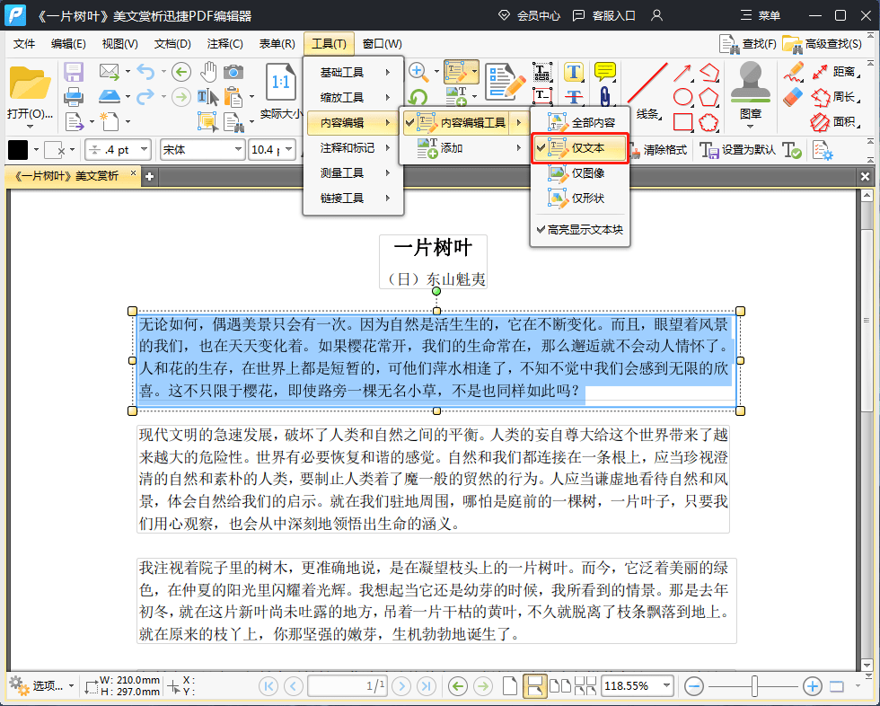Image resolution: width=880 pixels, height=706 pixels.
Task: Open the 高级查找(S) button
Action: pos(823,44)
